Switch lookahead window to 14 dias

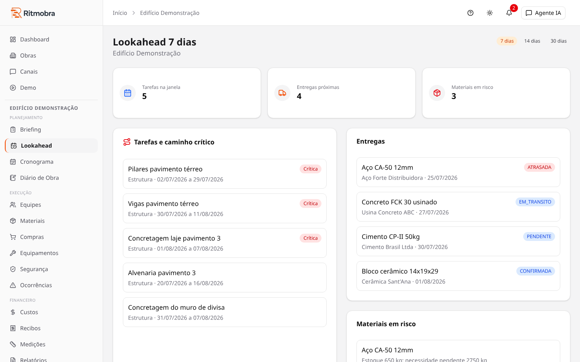click(532, 41)
